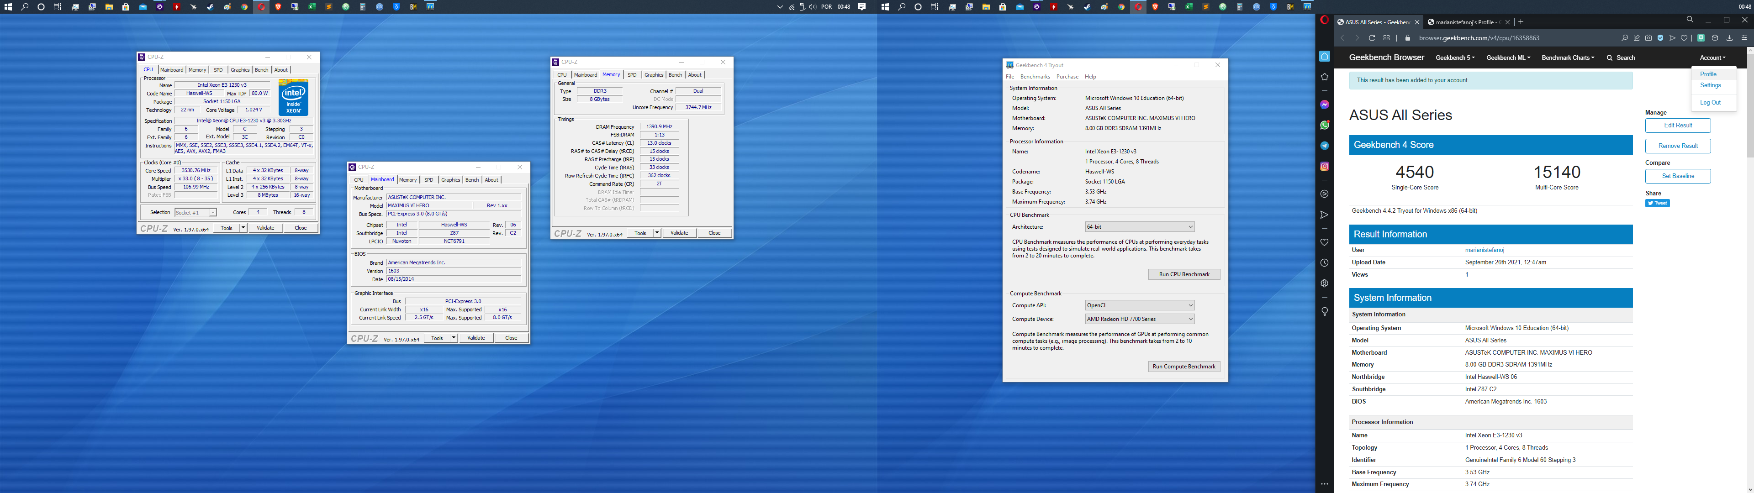
Task: Expand the Geekbench ML dropdown
Action: point(1508,58)
